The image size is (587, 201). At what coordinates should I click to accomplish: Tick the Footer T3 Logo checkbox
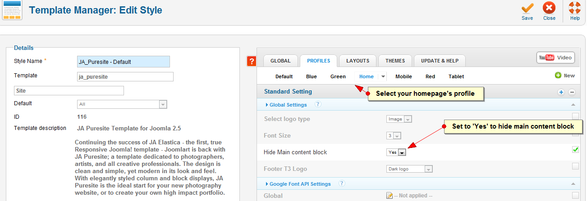click(575, 166)
